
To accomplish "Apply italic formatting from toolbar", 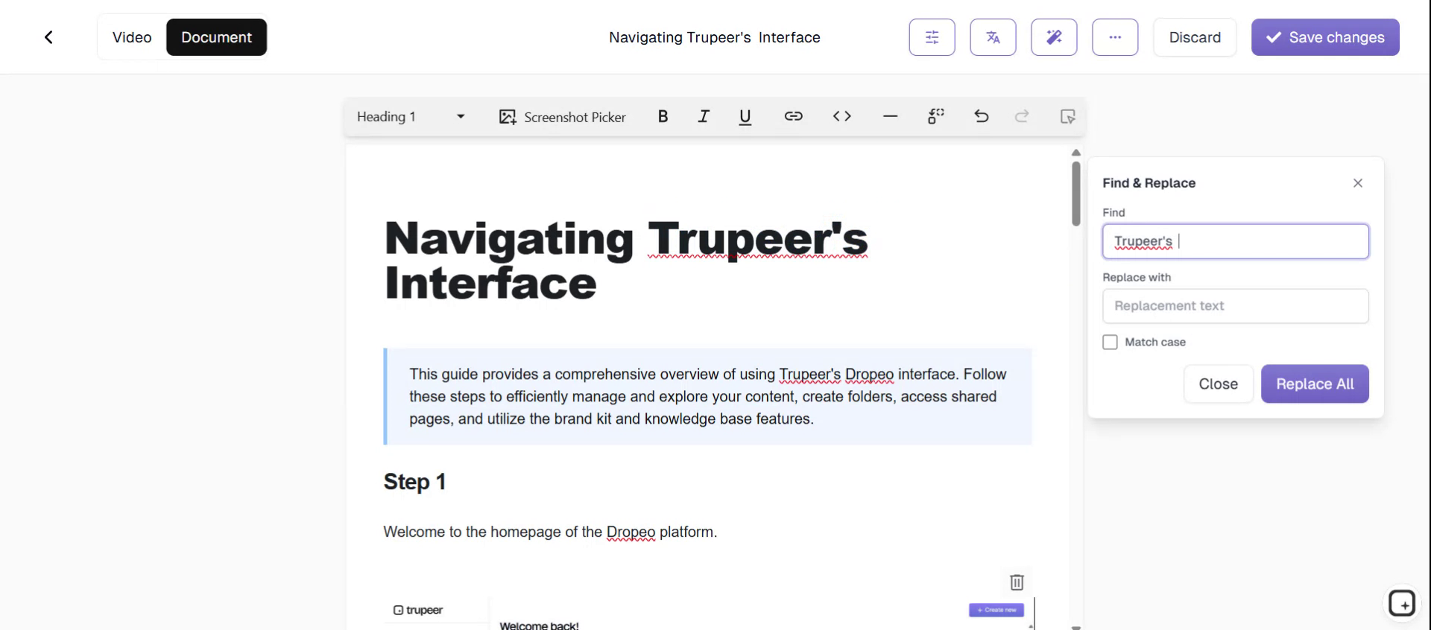I will tap(703, 116).
